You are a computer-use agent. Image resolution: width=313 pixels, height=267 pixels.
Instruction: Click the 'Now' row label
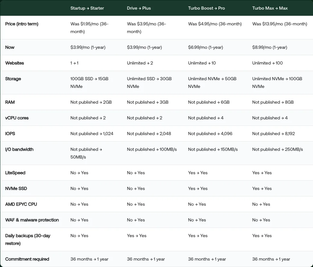coord(10,47)
